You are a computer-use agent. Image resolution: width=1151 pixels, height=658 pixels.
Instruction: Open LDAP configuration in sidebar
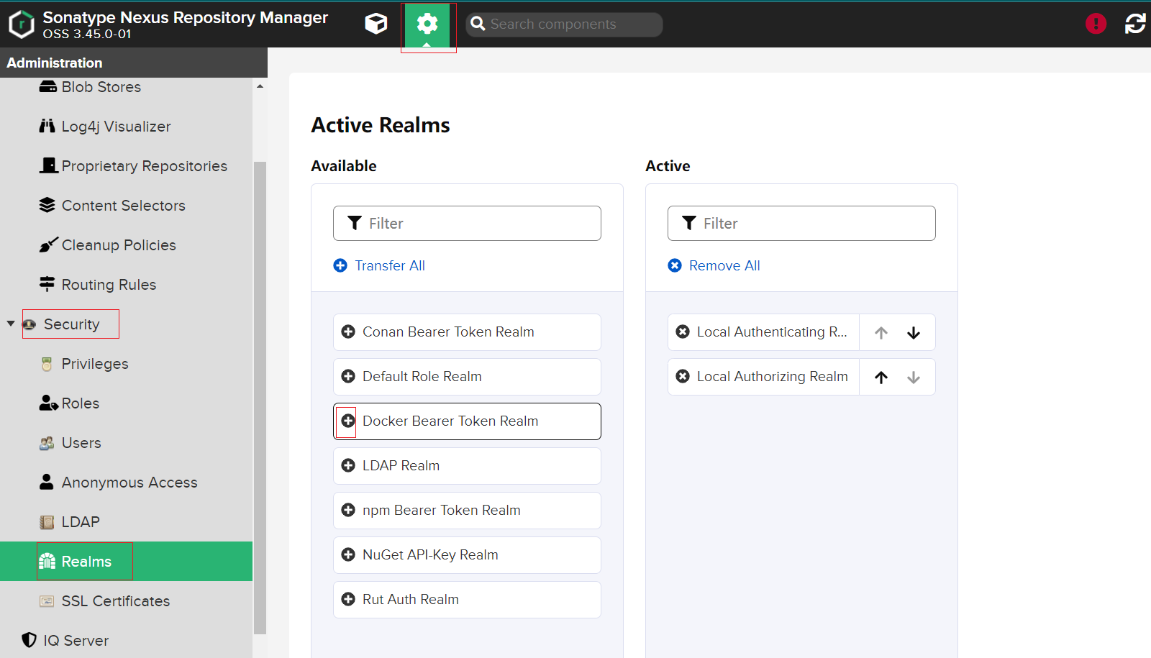69,521
